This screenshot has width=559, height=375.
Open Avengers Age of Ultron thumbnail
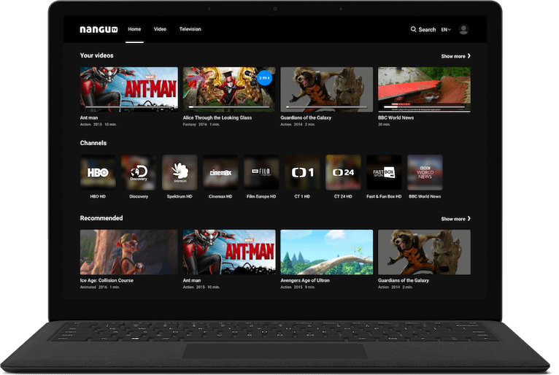326,252
